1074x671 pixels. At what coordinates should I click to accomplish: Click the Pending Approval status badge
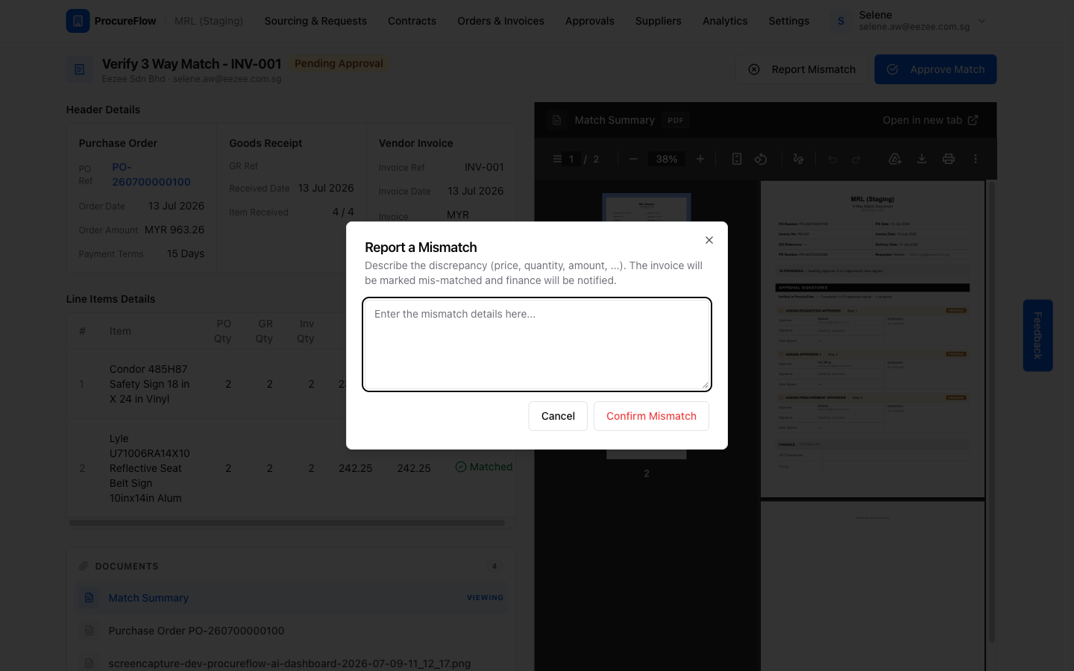tap(339, 63)
